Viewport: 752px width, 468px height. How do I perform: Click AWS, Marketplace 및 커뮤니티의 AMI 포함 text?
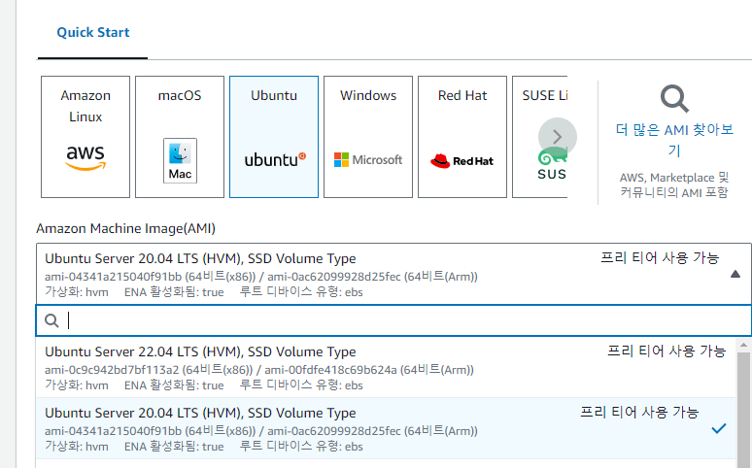point(674,185)
